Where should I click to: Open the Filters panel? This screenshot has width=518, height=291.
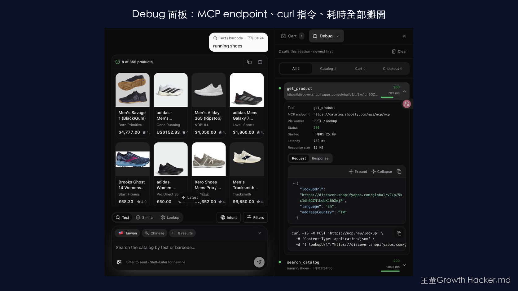(x=255, y=217)
